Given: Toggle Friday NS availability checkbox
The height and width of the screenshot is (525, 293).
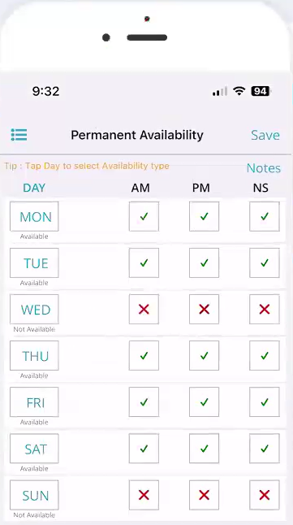Looking at the screenshot, I should tap(265, 401).
